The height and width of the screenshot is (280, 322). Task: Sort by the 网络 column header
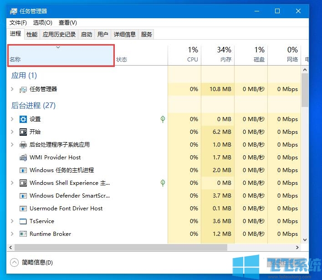pyautogui.click(x=284, y=56)
